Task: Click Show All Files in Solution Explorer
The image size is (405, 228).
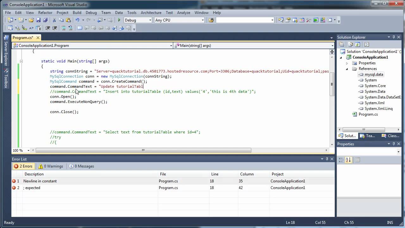Action: click(x=351, y=45)
